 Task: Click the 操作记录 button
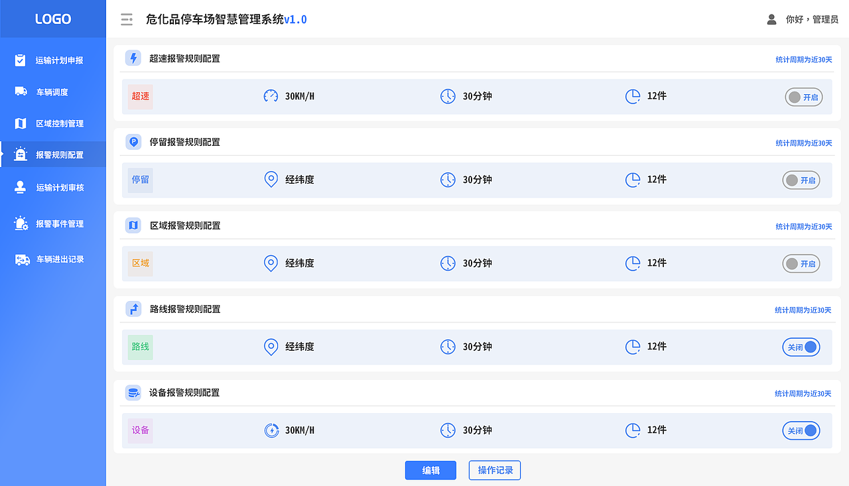click(495, 470)
